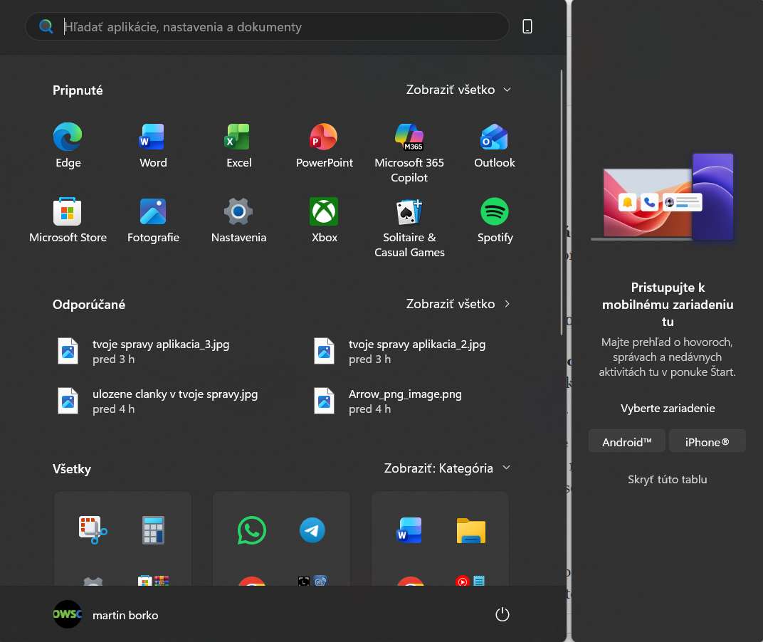This screenshot has width=763, height=642.
Task: Launch WhatsApp from category folder
Action: [x=251, y=530]
